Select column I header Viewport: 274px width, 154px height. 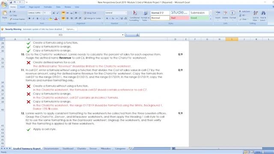(232, 39)
